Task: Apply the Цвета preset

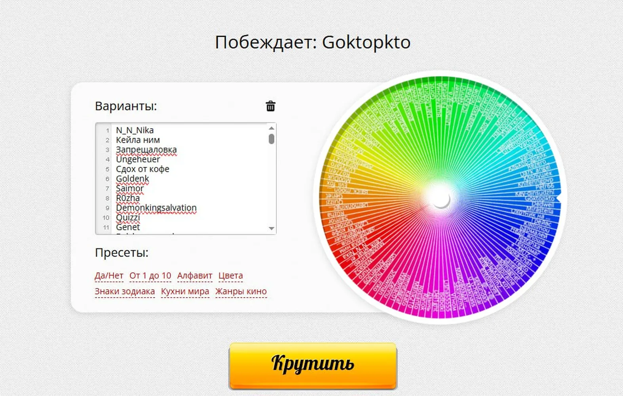Action: pos(231,276)
